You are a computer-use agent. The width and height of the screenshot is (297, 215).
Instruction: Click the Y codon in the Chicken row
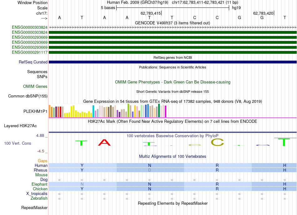[82, 189]
